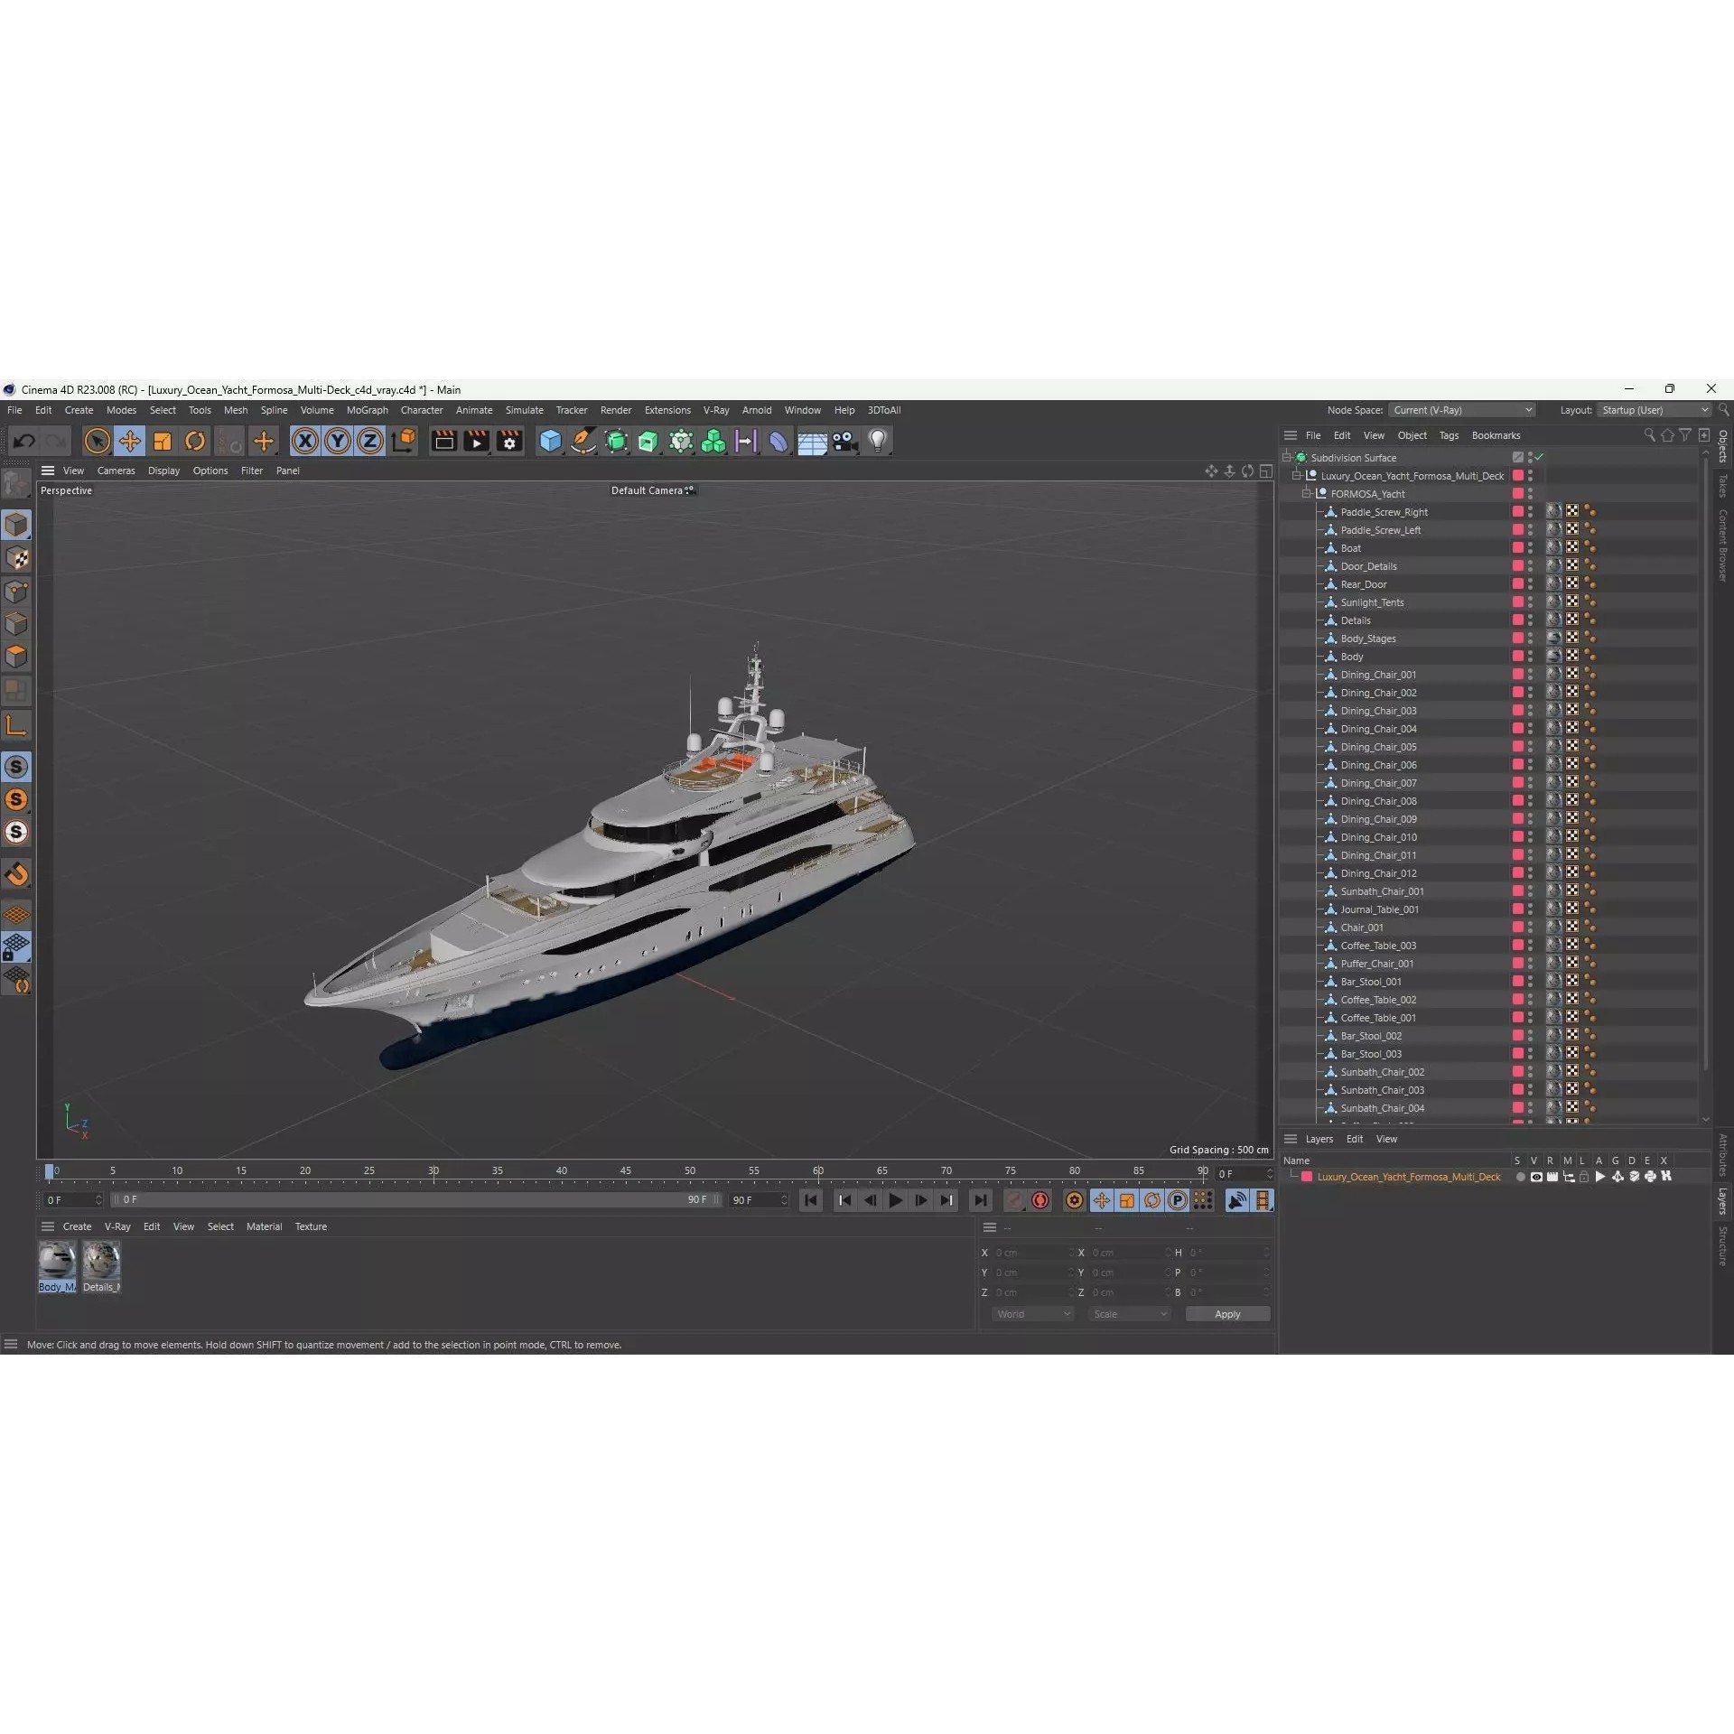Image resolution: width=1734 pixels, height=1734 pixels.
Task: Click the Apply button in Coordinates panel
Action: (x=1226, y=1314)
